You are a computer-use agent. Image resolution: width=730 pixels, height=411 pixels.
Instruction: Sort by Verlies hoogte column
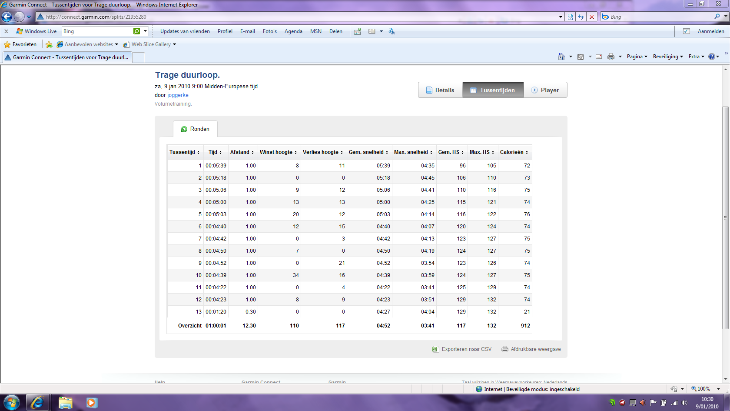point(323,152)
